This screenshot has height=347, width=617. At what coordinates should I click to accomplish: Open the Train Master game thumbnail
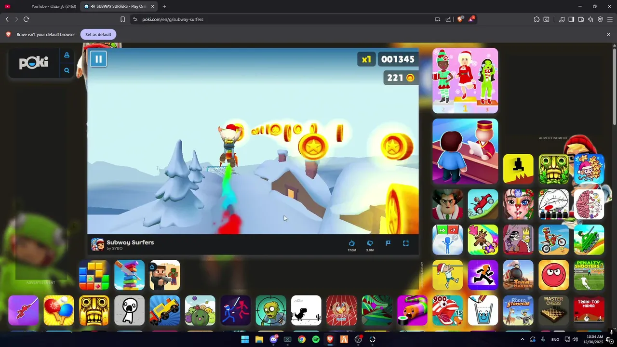pos(518,275)
